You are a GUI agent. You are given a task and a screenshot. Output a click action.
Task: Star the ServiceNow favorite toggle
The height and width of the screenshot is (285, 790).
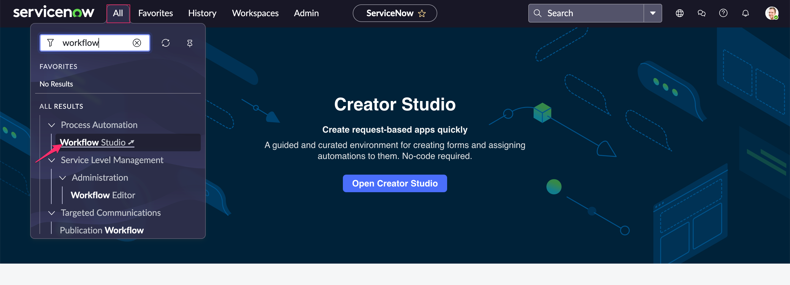tap(422, 13)
